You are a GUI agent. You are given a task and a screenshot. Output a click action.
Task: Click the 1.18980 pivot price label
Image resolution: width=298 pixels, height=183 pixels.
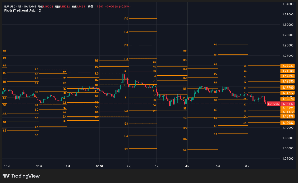pyautogui.click(x=288, y=82)
